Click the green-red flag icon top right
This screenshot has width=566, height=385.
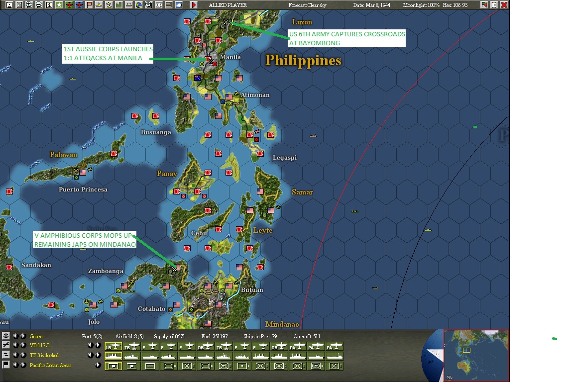[x=484, y=4]
